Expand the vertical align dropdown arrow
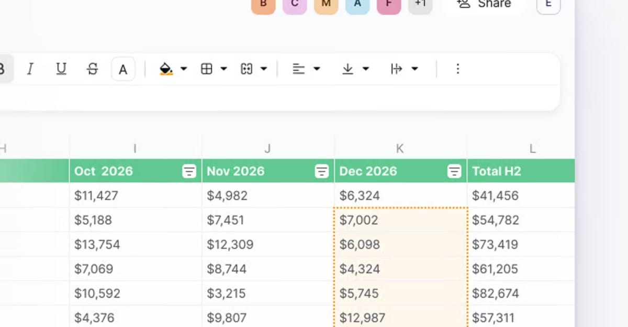The image size is (628, 327). click(x=366, y=69)
